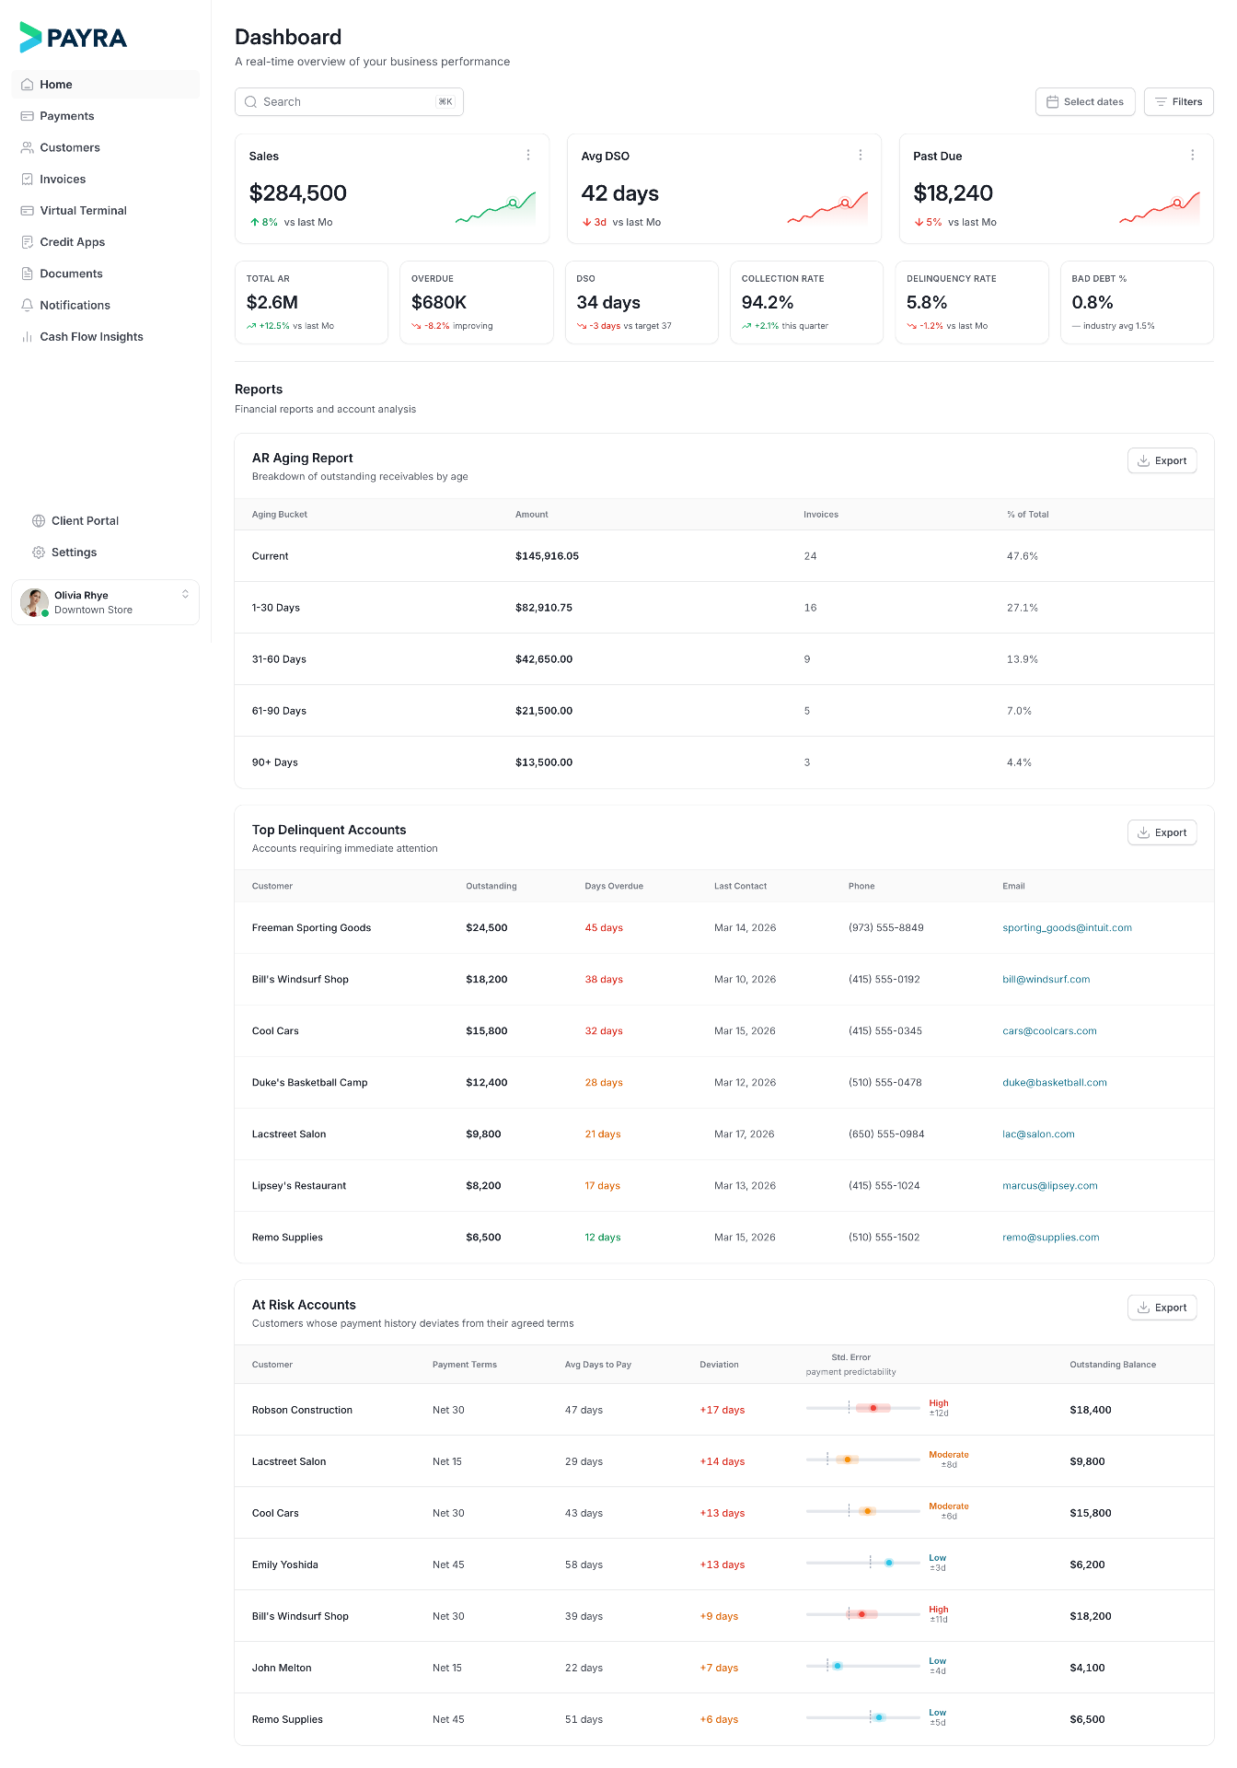The image size is (1237, 1768).
Task: Click the Settings gear icon
Action: tap(39, 552)
